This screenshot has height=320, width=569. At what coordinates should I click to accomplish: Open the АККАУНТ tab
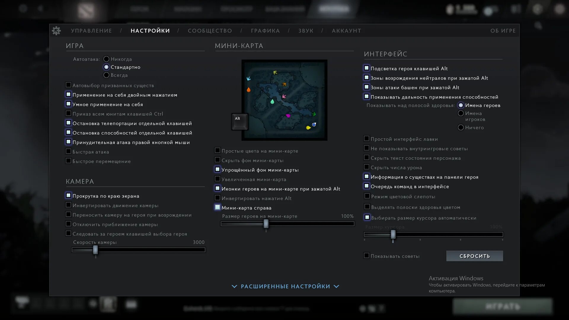pos(346,31)
